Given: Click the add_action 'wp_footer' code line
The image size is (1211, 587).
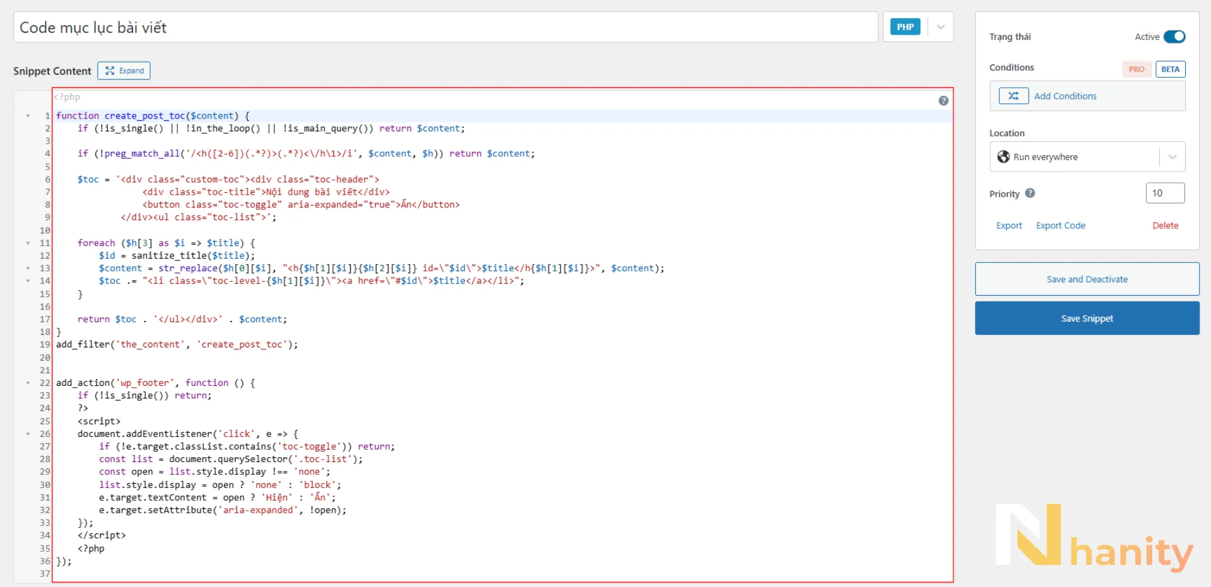Looking at the screenshot, I should click(x=155, y=383).
